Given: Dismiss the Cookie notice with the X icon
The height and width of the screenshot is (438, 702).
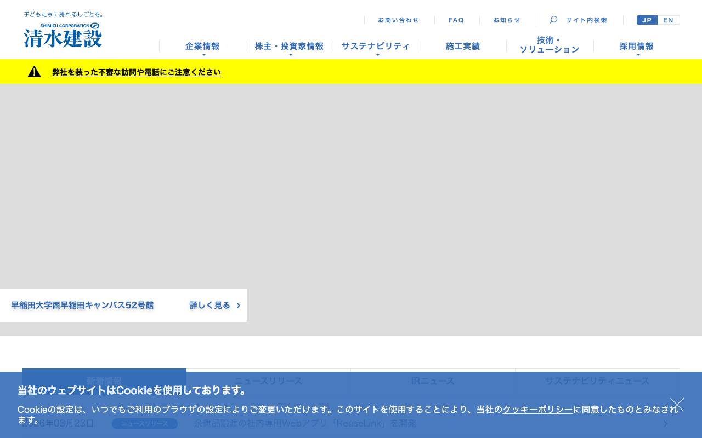Looking at the screenshot, I should 677,404.
